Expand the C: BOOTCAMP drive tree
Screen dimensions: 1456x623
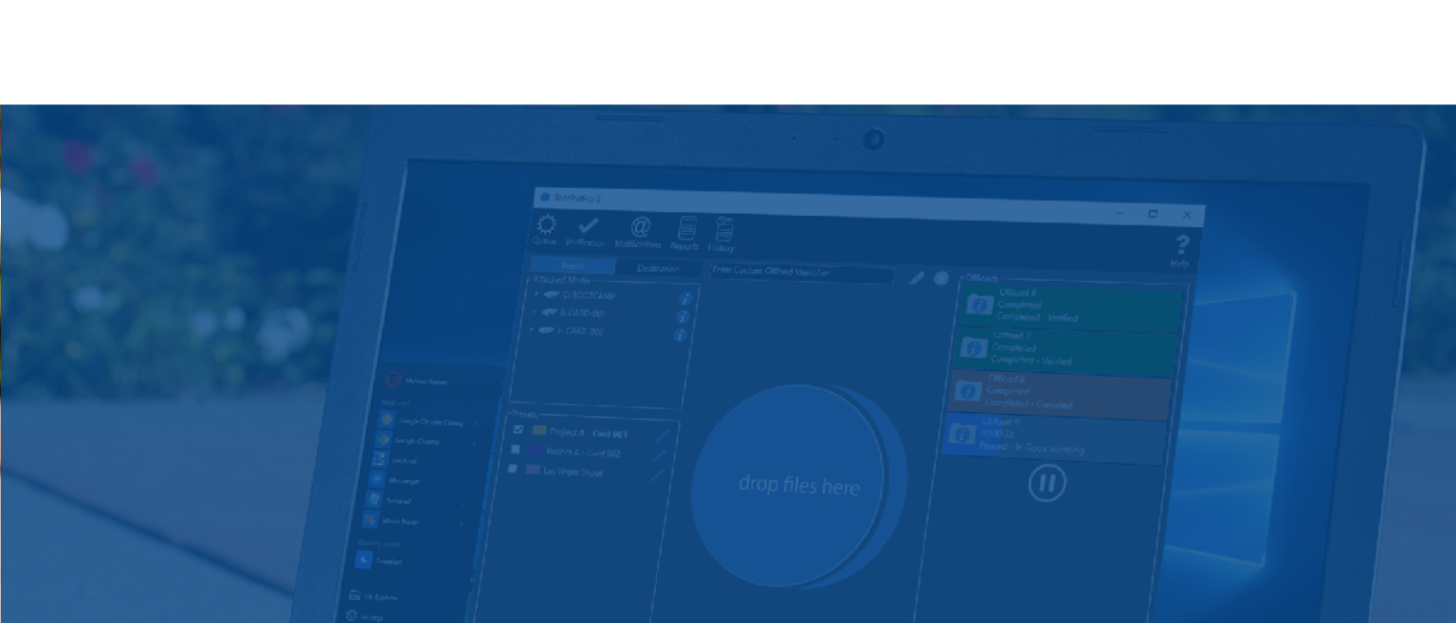[x=537, y=294]
